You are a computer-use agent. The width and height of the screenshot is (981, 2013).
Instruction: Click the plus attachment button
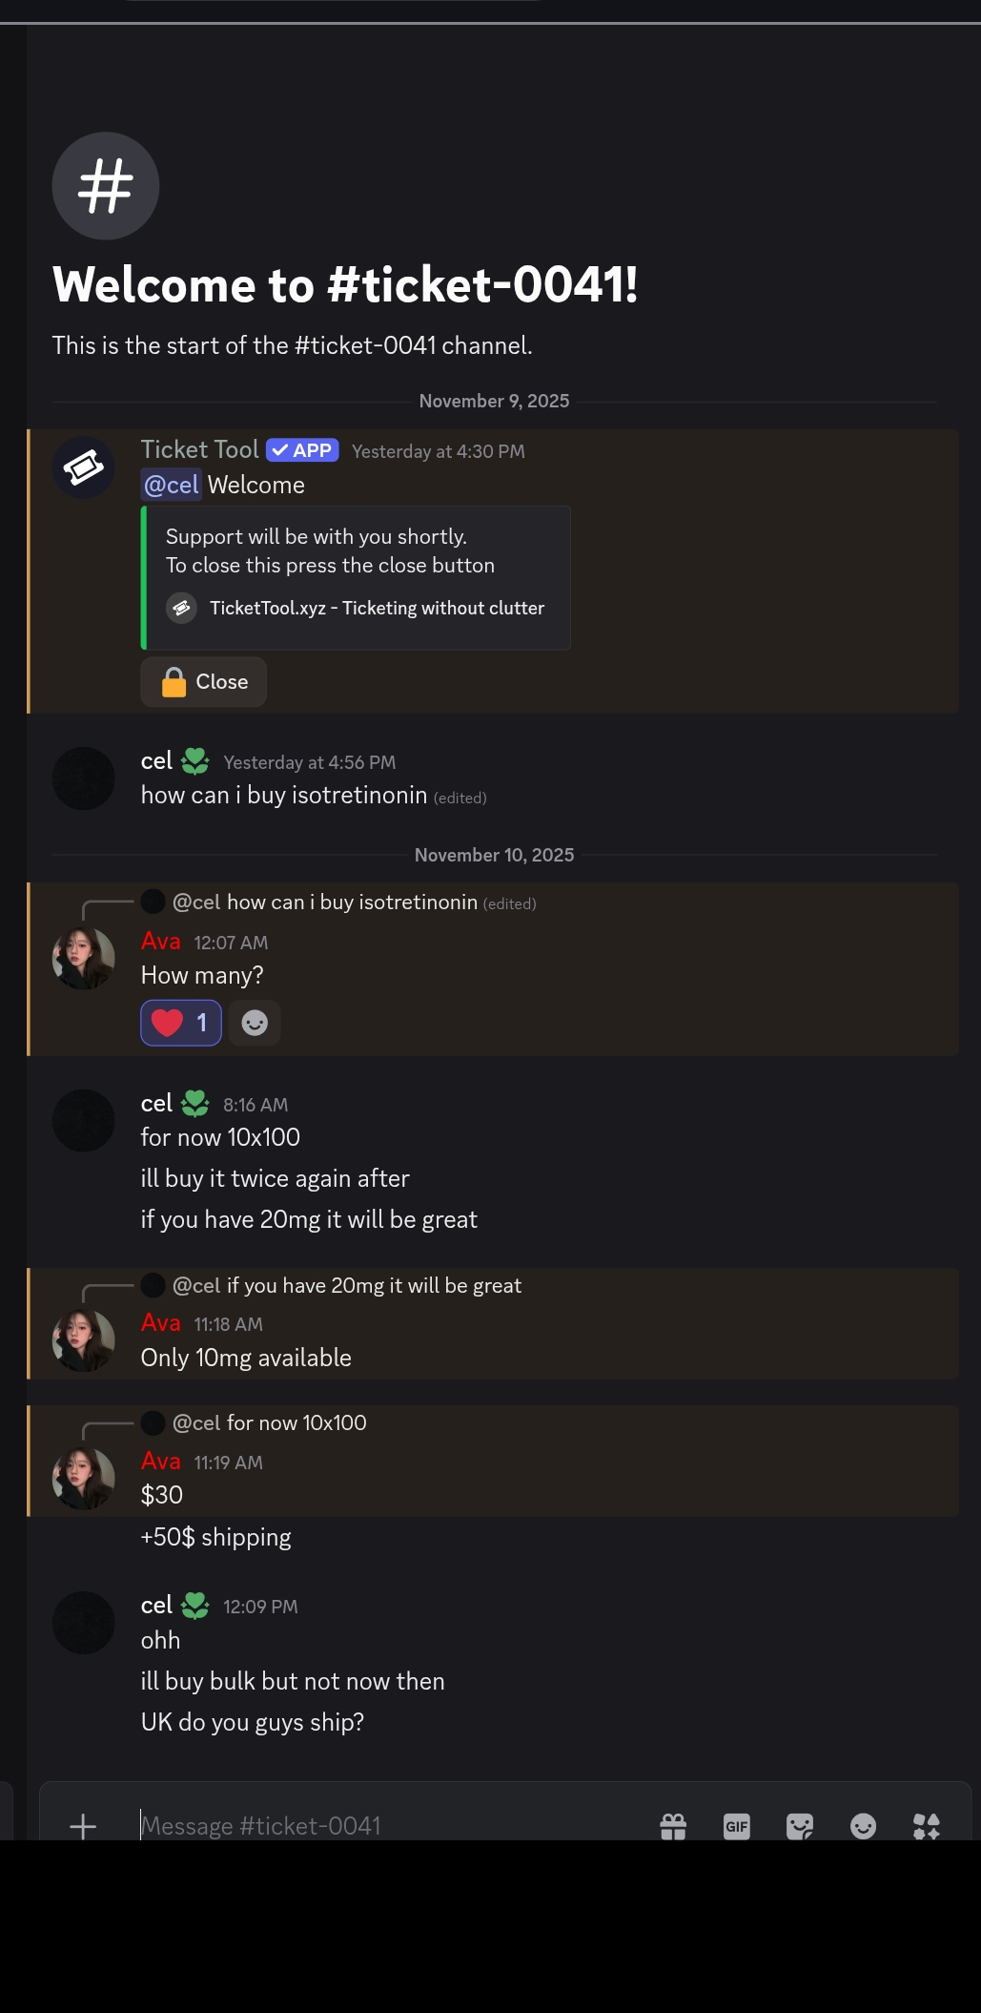coord(83,1826)
